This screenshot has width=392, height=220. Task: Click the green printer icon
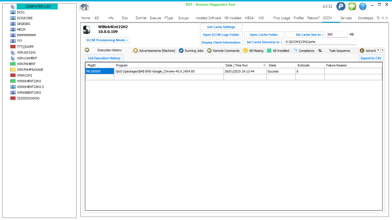tap(352, 6)
